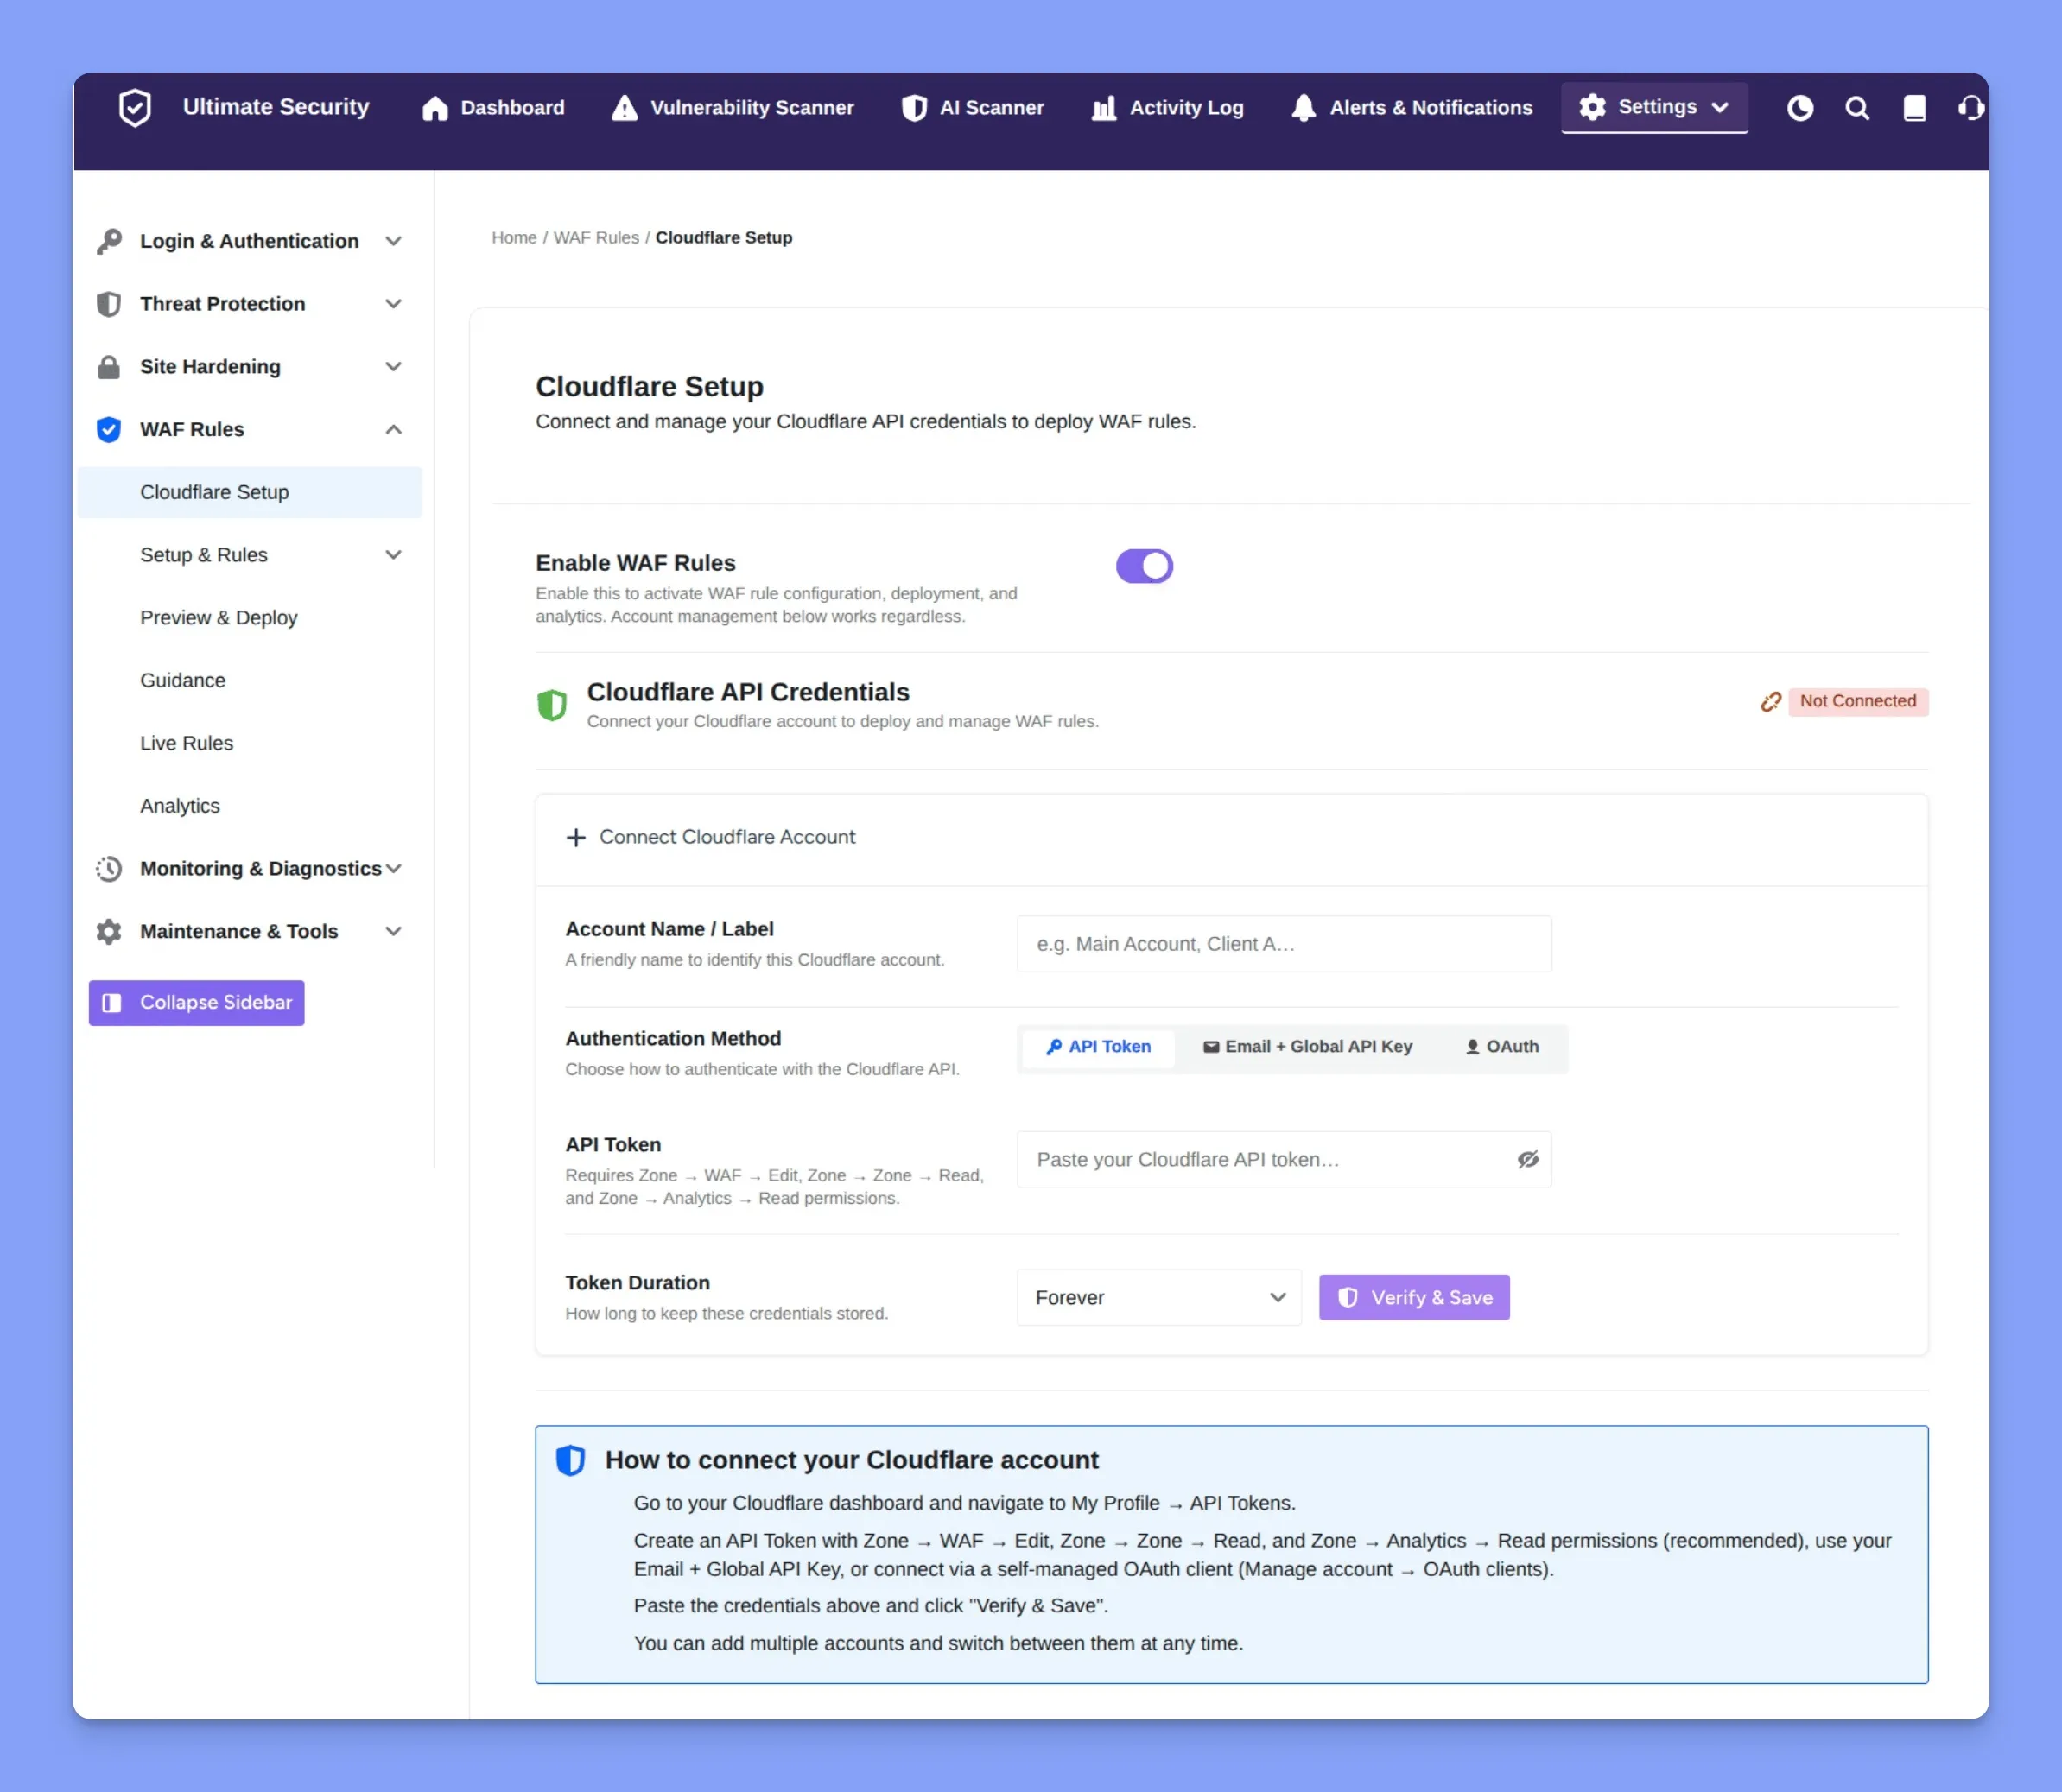Click the Alerts & Notifications bell icon

click(x=1303, y=108)
